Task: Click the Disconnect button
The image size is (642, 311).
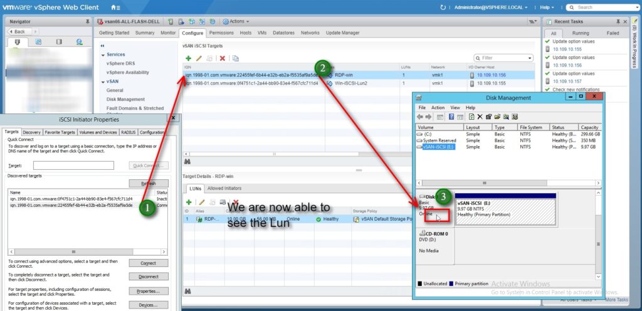Action: [x=148, y=277]
